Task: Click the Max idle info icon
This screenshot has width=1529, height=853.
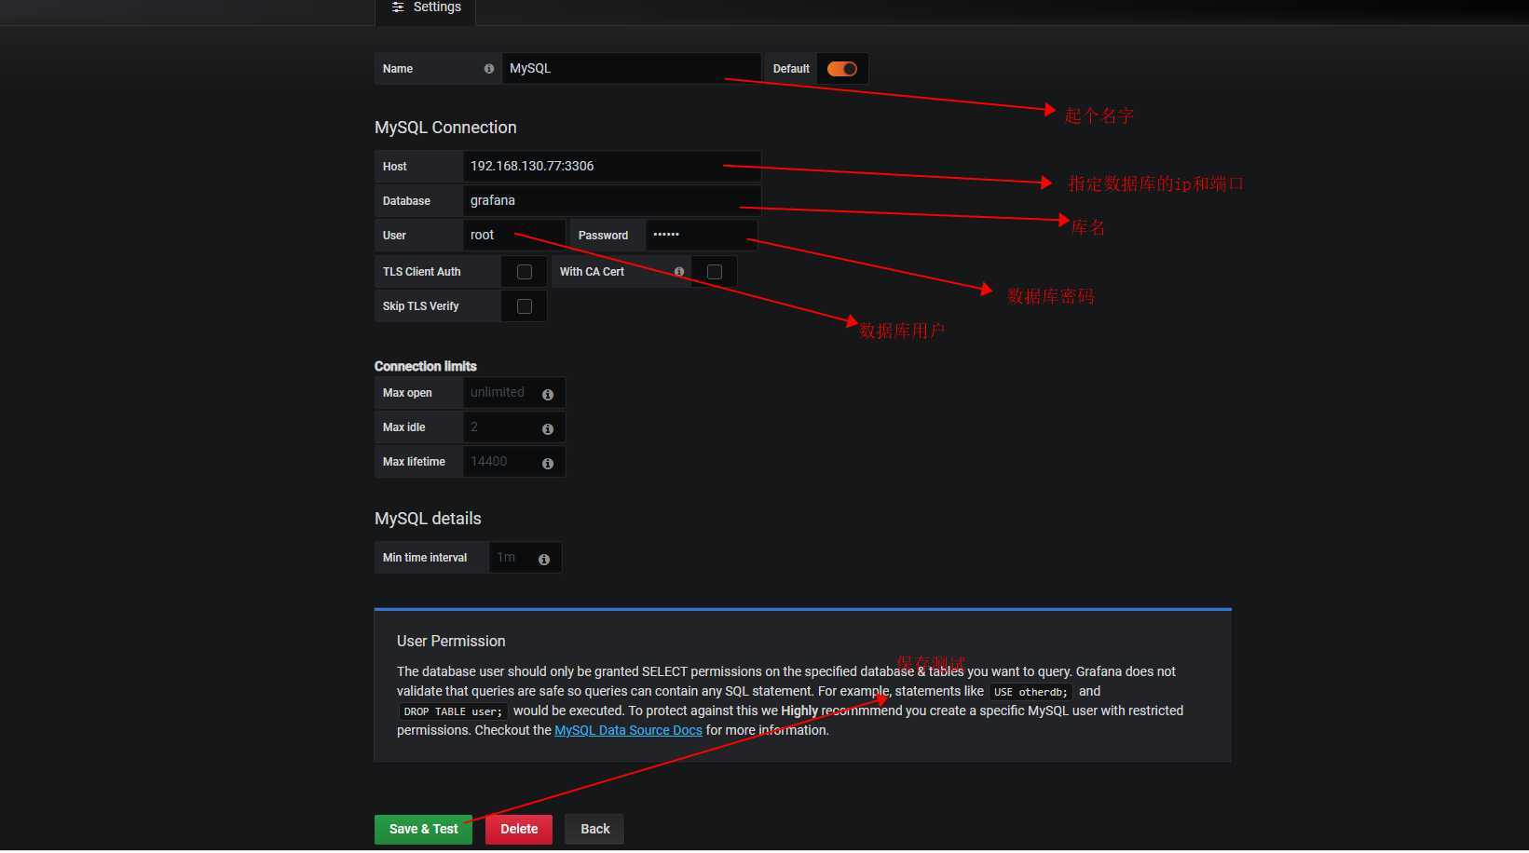Action: click(548, 429)
